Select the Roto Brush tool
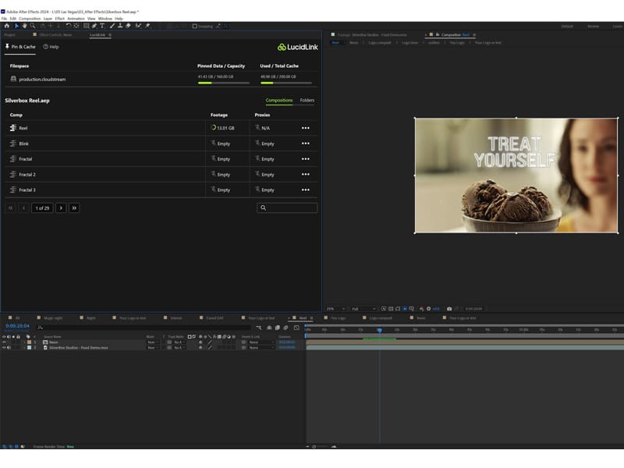 click(x=138, y=26)
